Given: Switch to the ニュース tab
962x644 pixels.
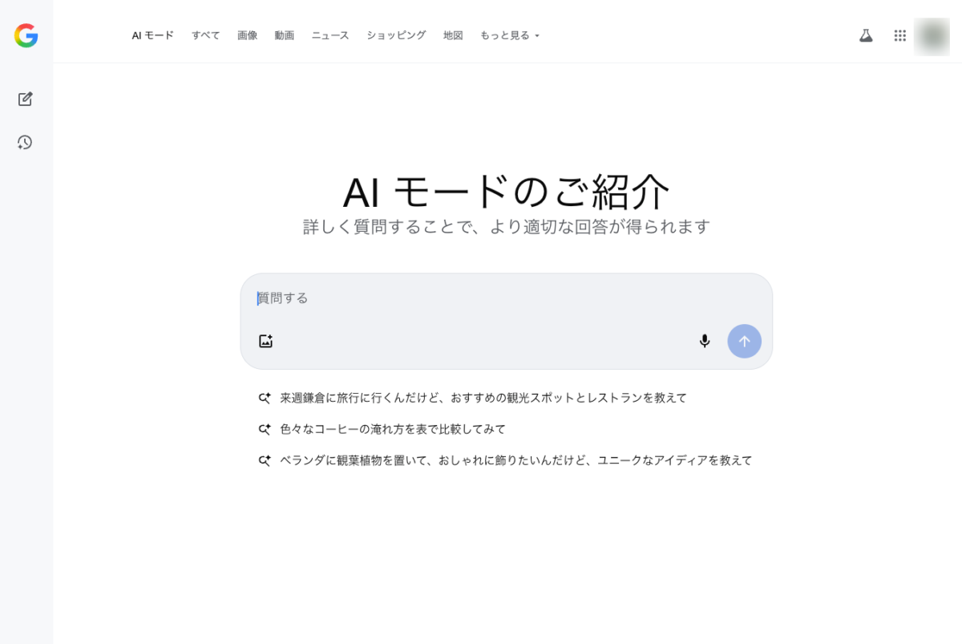Looking at the screenshot, I should 330,35.
